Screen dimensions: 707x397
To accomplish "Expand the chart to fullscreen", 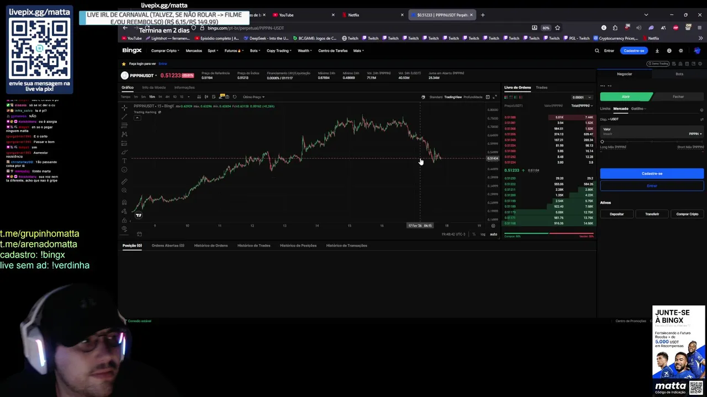I will (495, 97).
